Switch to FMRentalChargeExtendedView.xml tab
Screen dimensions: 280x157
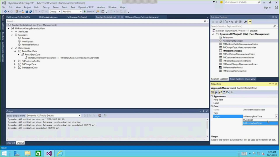click(x=142, y=17)
